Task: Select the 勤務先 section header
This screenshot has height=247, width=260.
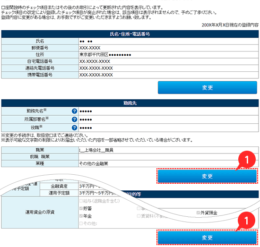Action: coord(130,103)
